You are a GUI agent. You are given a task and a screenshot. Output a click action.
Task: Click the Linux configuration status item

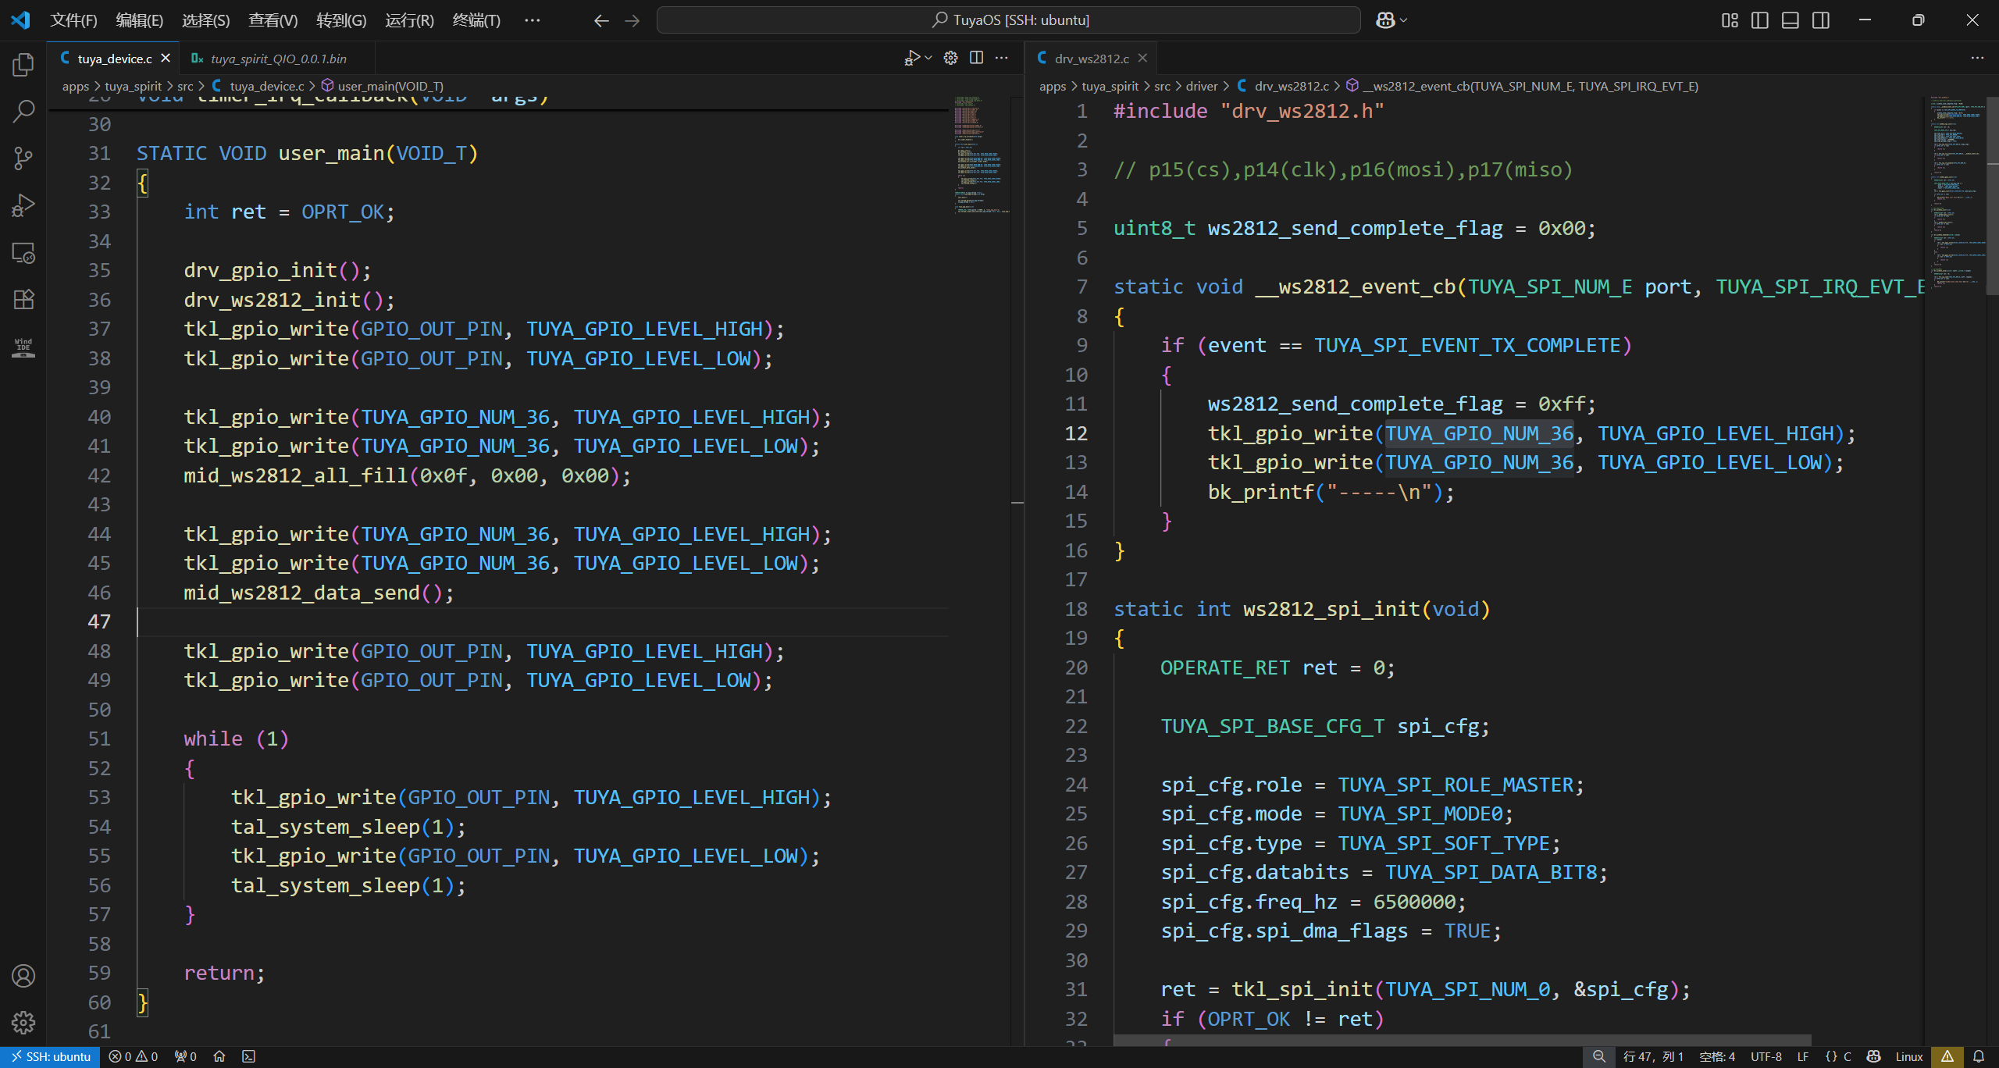click(x=1909, y=1057)
